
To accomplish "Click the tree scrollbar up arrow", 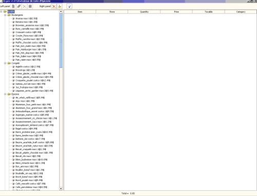I will pyautogui.click(x=61, y=11).
